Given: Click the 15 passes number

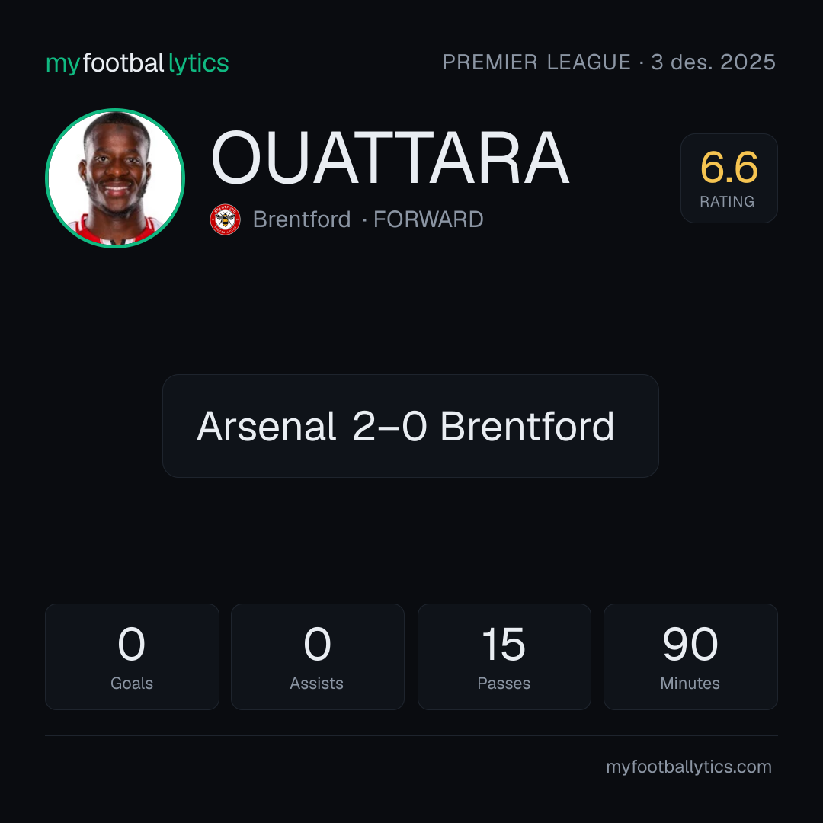Looking at the screenshot, I should [504, 644].
